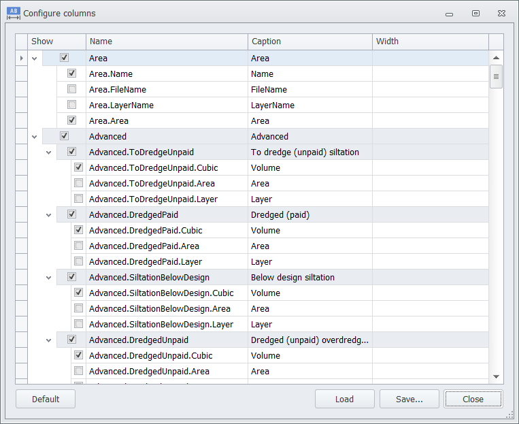Click the Name column header
Screen dimensions: 519x424
(x=167, y=42)
